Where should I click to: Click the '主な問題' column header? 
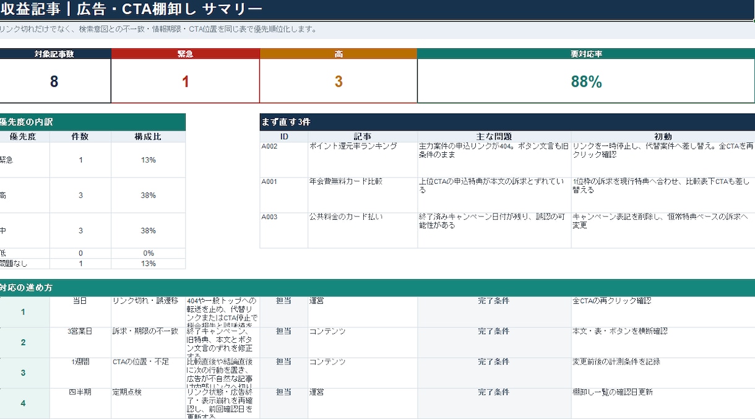494,137
